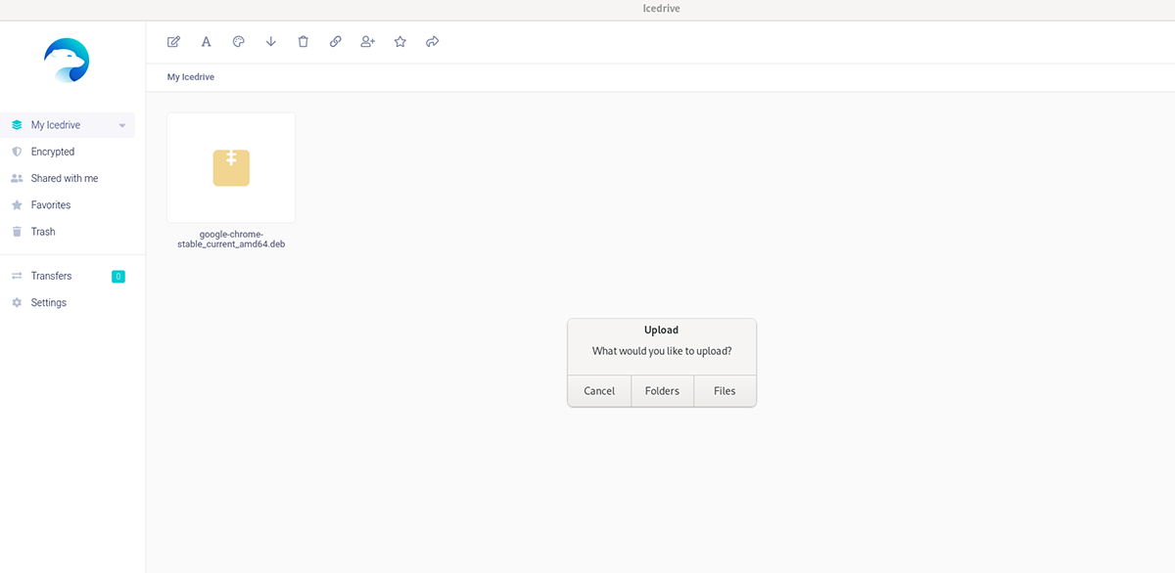Click the Icedrive logo

[x=67, y=60]
